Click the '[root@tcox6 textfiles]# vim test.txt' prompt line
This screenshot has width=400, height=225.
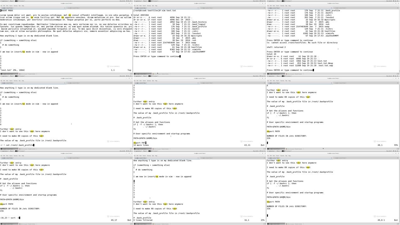pos(155,11)
